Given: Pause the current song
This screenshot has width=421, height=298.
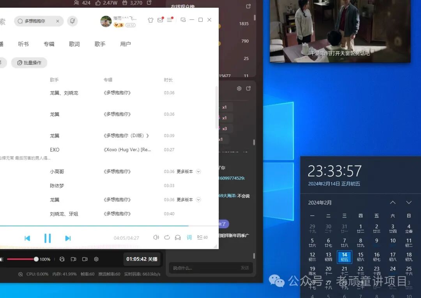Looking at the screenshot, I should [x=47, y=238].
